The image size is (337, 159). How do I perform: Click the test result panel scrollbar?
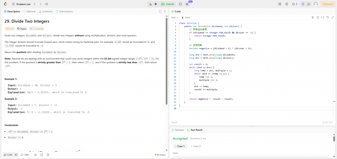pyautogui.click(x=334, y=139)
